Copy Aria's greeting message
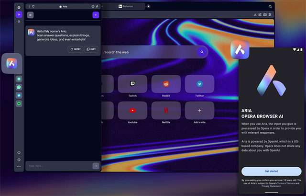The image size is (306, 196). coord(91,49)
